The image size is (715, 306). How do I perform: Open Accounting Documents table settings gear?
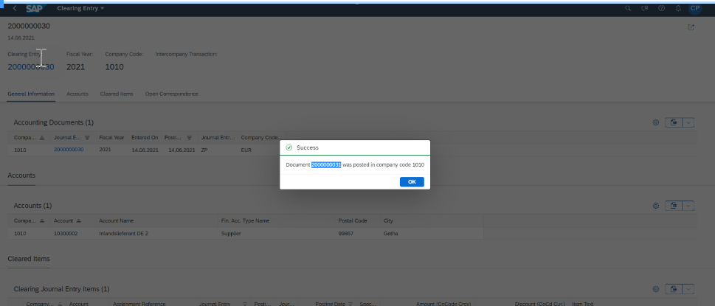pyautogui.click(x=656, y=122)
